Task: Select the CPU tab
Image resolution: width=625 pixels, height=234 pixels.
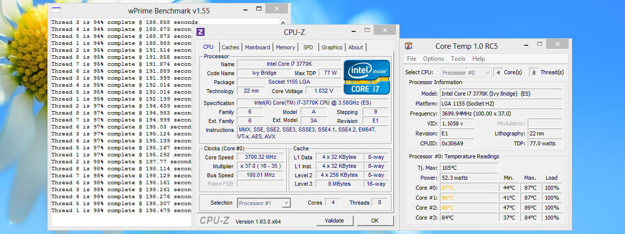Action: 208,47
